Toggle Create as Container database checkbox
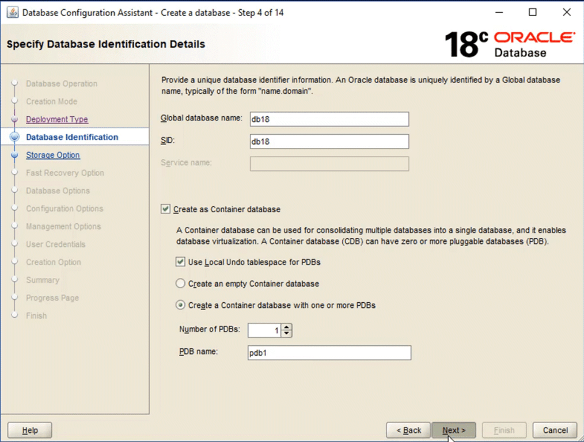The image size is (584, 442). 166,209
